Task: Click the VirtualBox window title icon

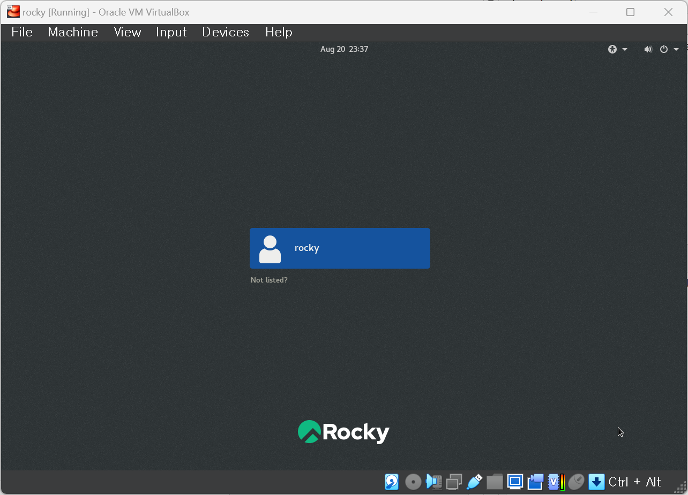Action: pos(13,12)
